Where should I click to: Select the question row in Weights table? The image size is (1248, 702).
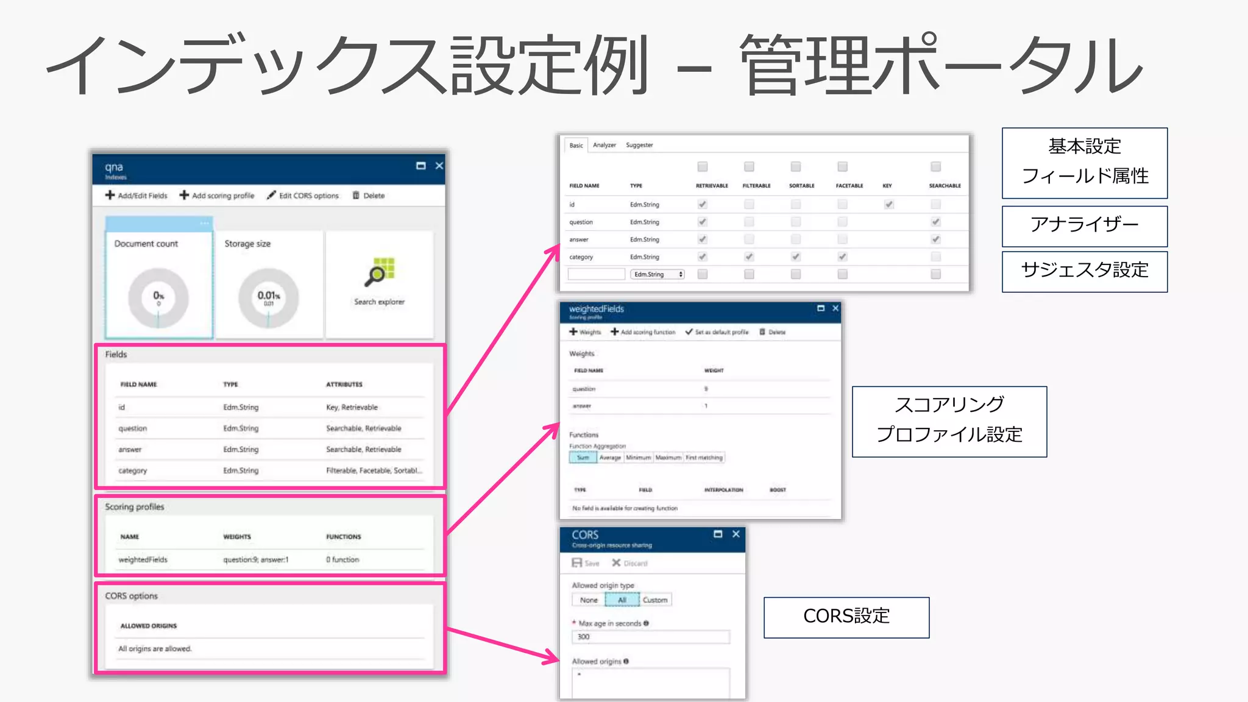(x=701, y=389)
